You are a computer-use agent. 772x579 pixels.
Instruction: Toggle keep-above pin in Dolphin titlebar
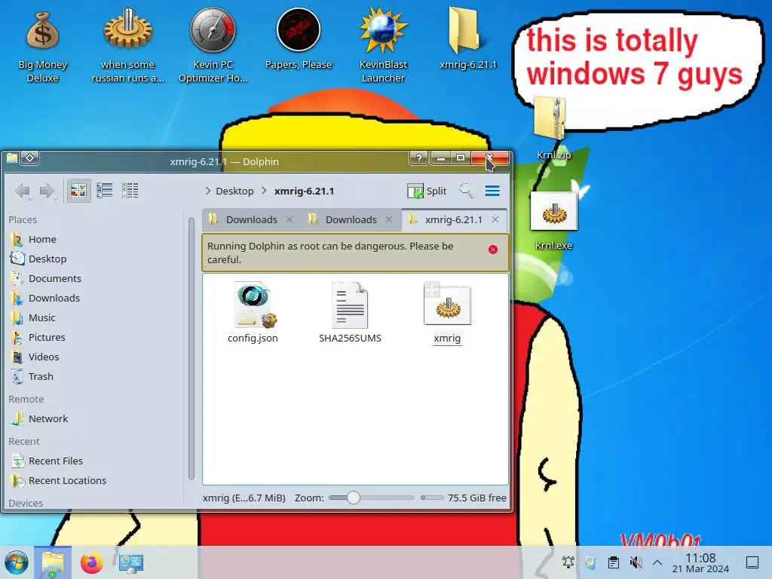pyautogui.click(x=30, y=158)
